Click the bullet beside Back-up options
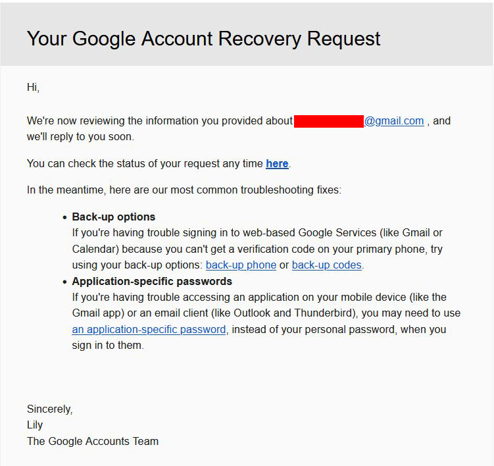 [x=65, y=218]
